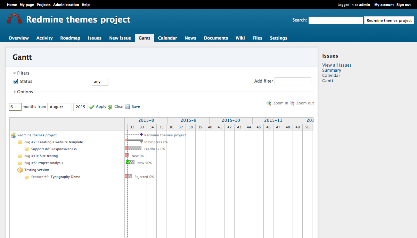Open the Settings tab

tap(279, 38)
